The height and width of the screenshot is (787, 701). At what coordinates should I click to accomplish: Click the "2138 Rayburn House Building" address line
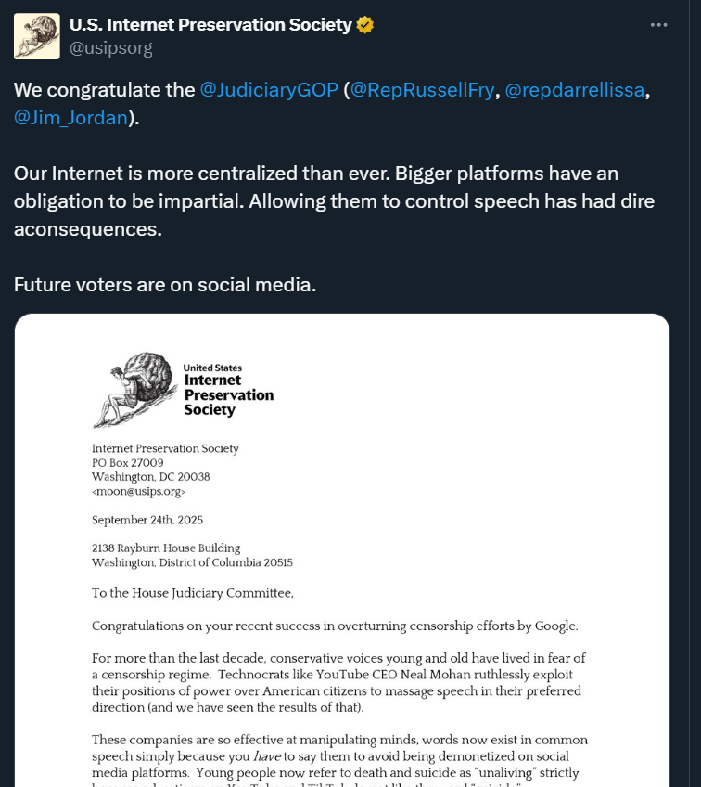click(166, 548)
